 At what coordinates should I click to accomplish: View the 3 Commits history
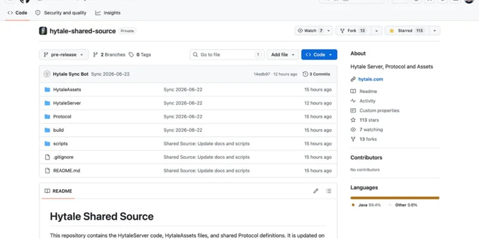[316, 74]
